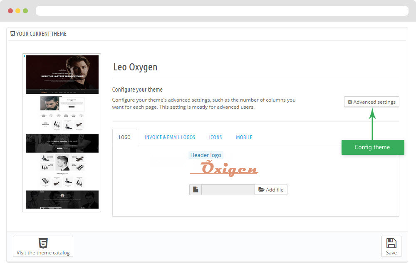Go to the MOBILE tab
Image resolution: width=416 pixels, height=264 pixels.
click(x=244, y=137)
